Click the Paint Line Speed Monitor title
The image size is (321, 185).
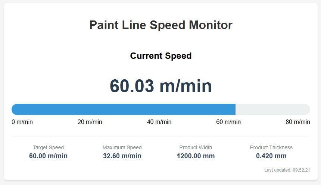[160, 25]
